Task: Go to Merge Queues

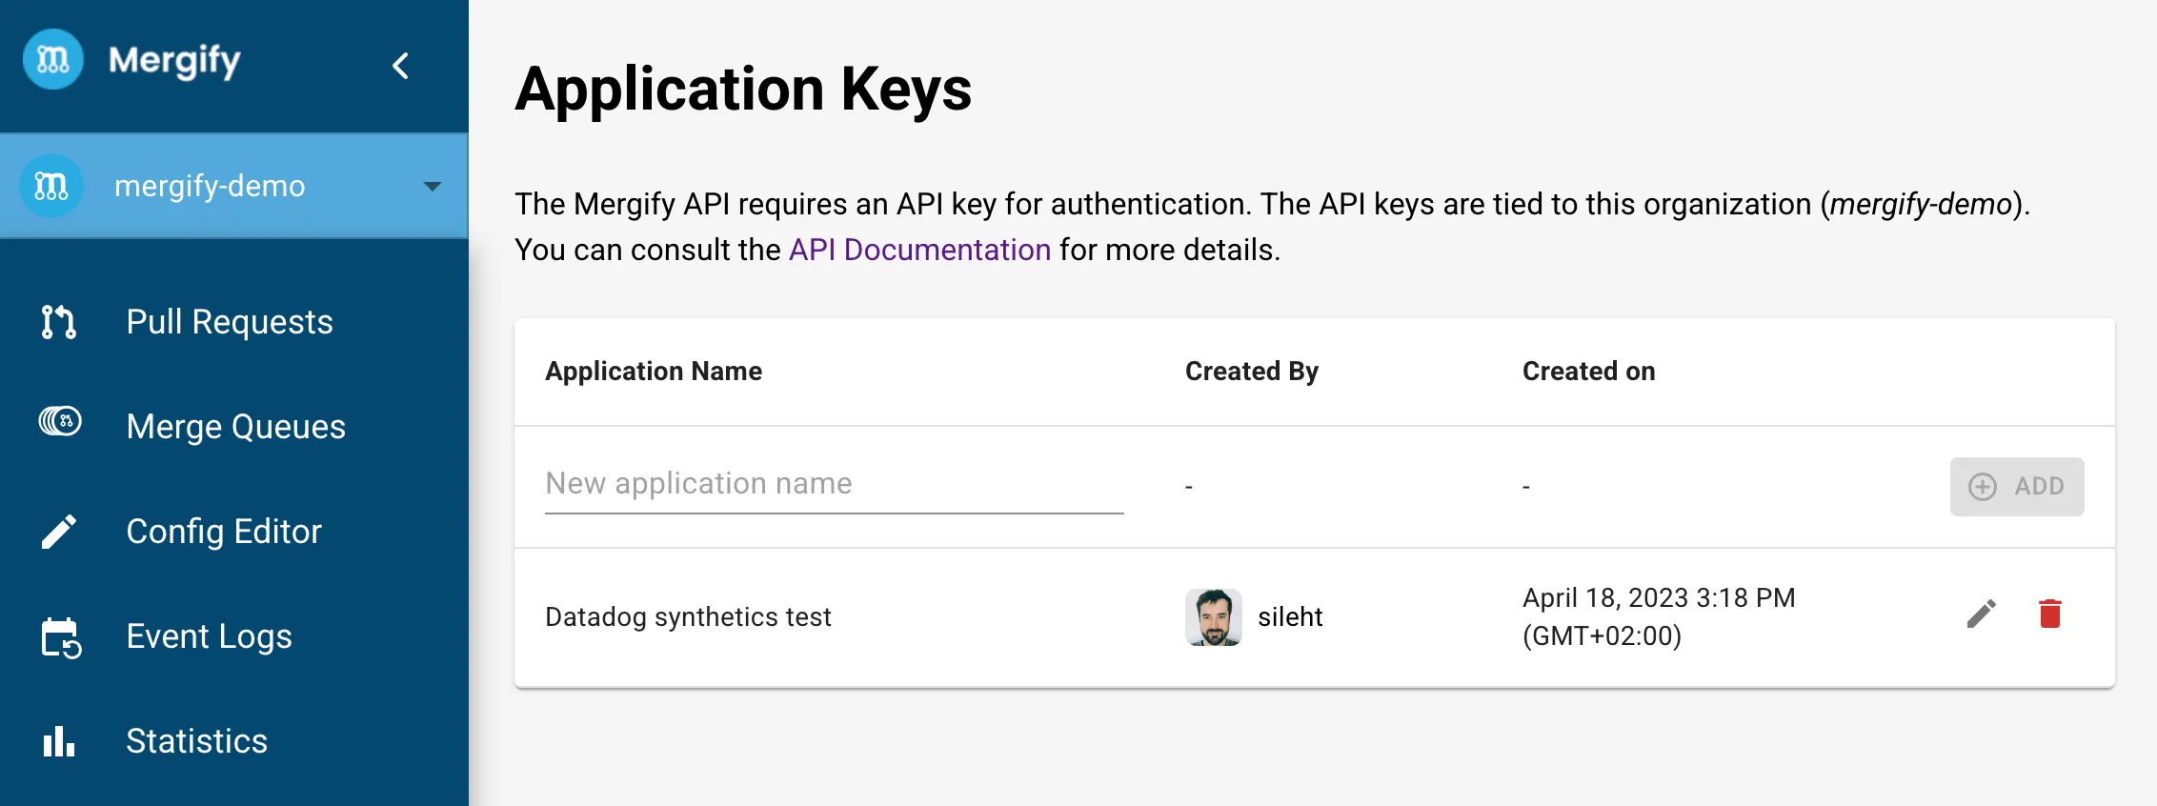Action: [236, 427]
